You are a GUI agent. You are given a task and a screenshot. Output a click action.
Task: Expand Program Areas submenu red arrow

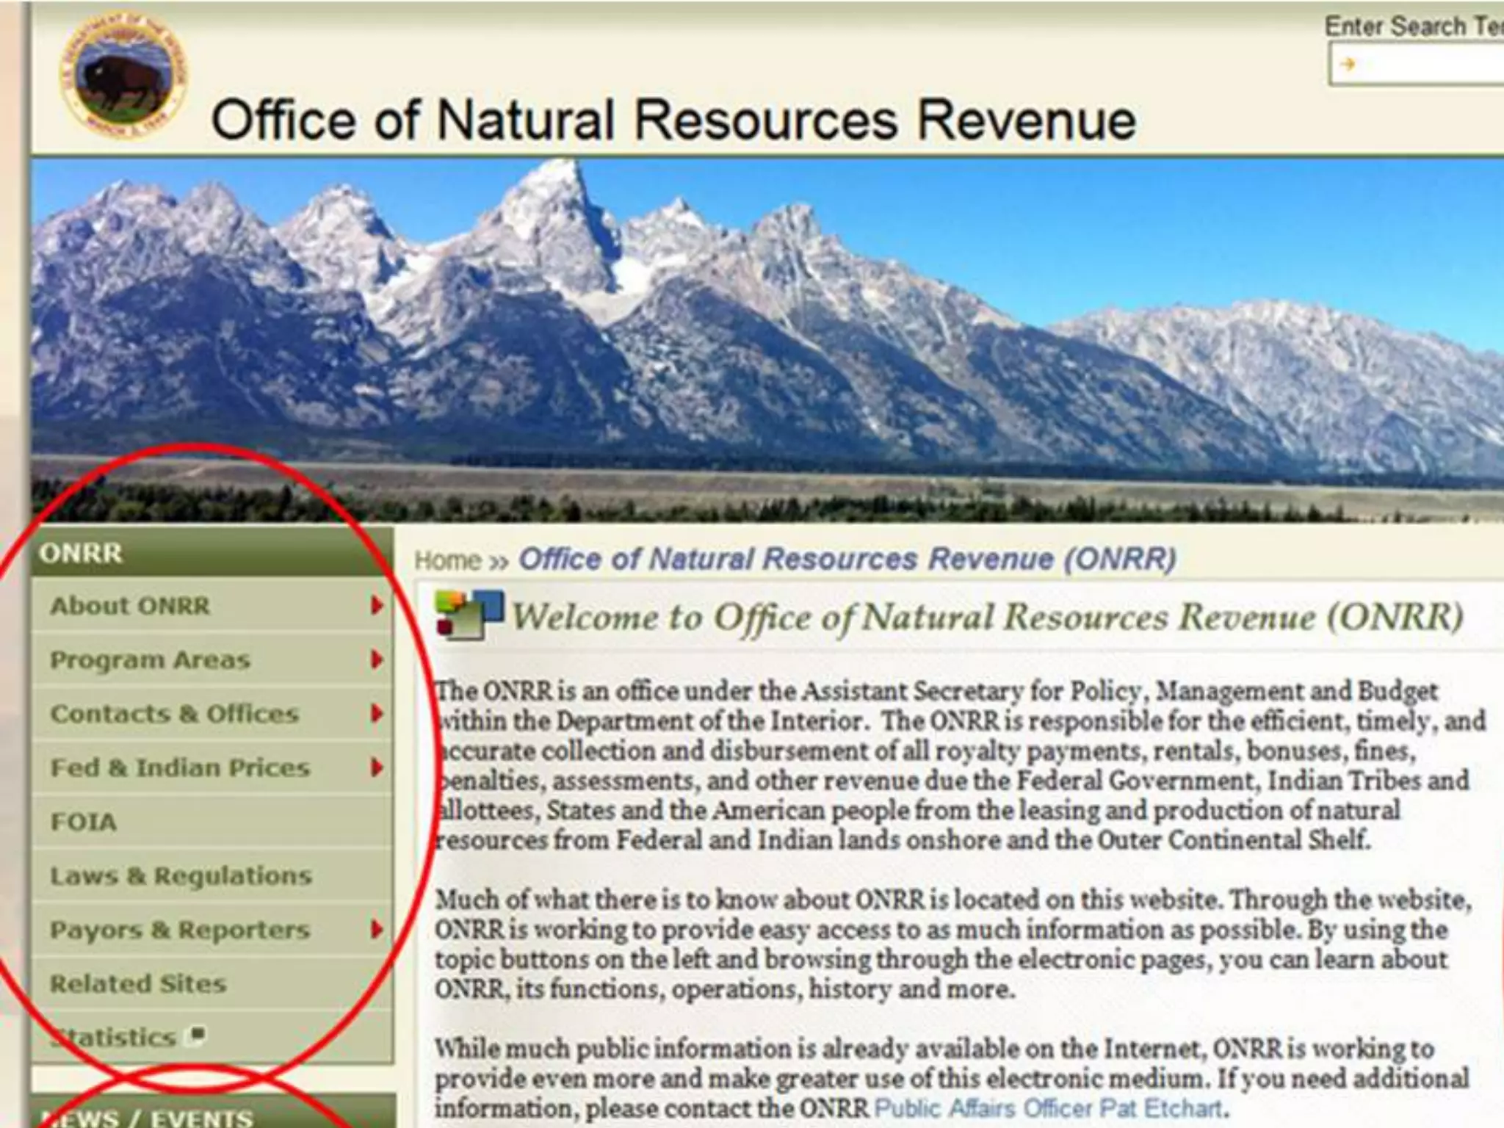(377, 659)
